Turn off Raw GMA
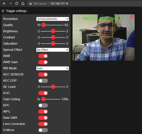The width and height of the screenshot is (142, 134). [x=43, y=118]
